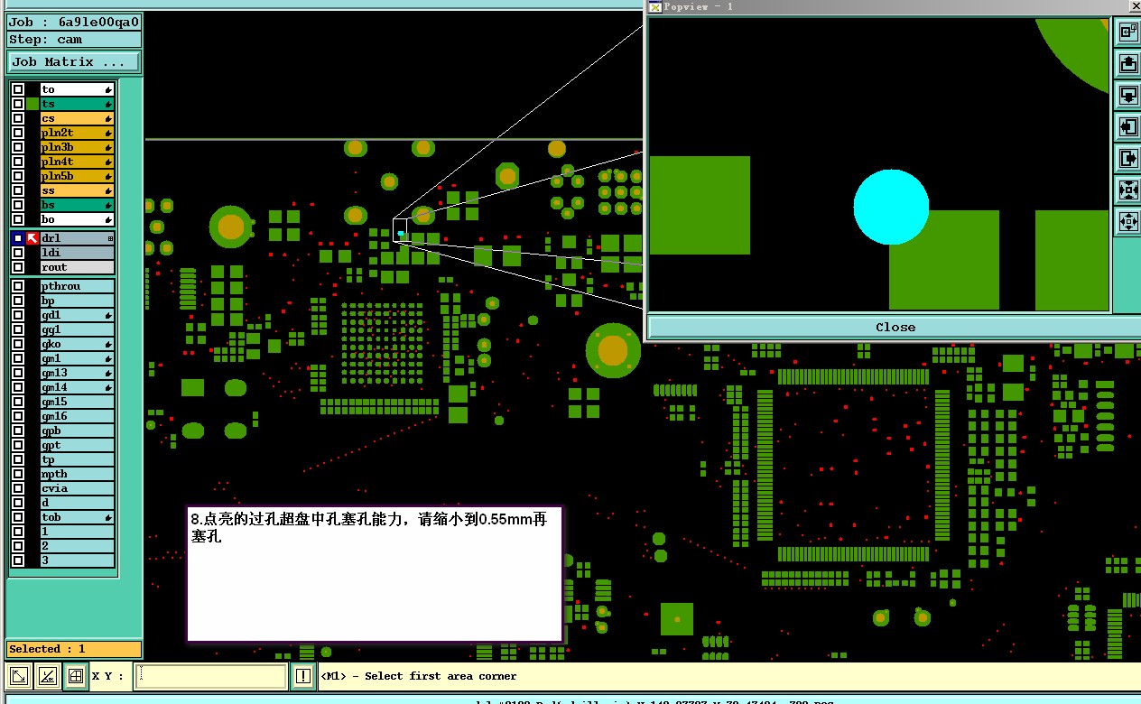1141x704 pixels.
Task: Select the bo layer row
Action: click(77, 219)
